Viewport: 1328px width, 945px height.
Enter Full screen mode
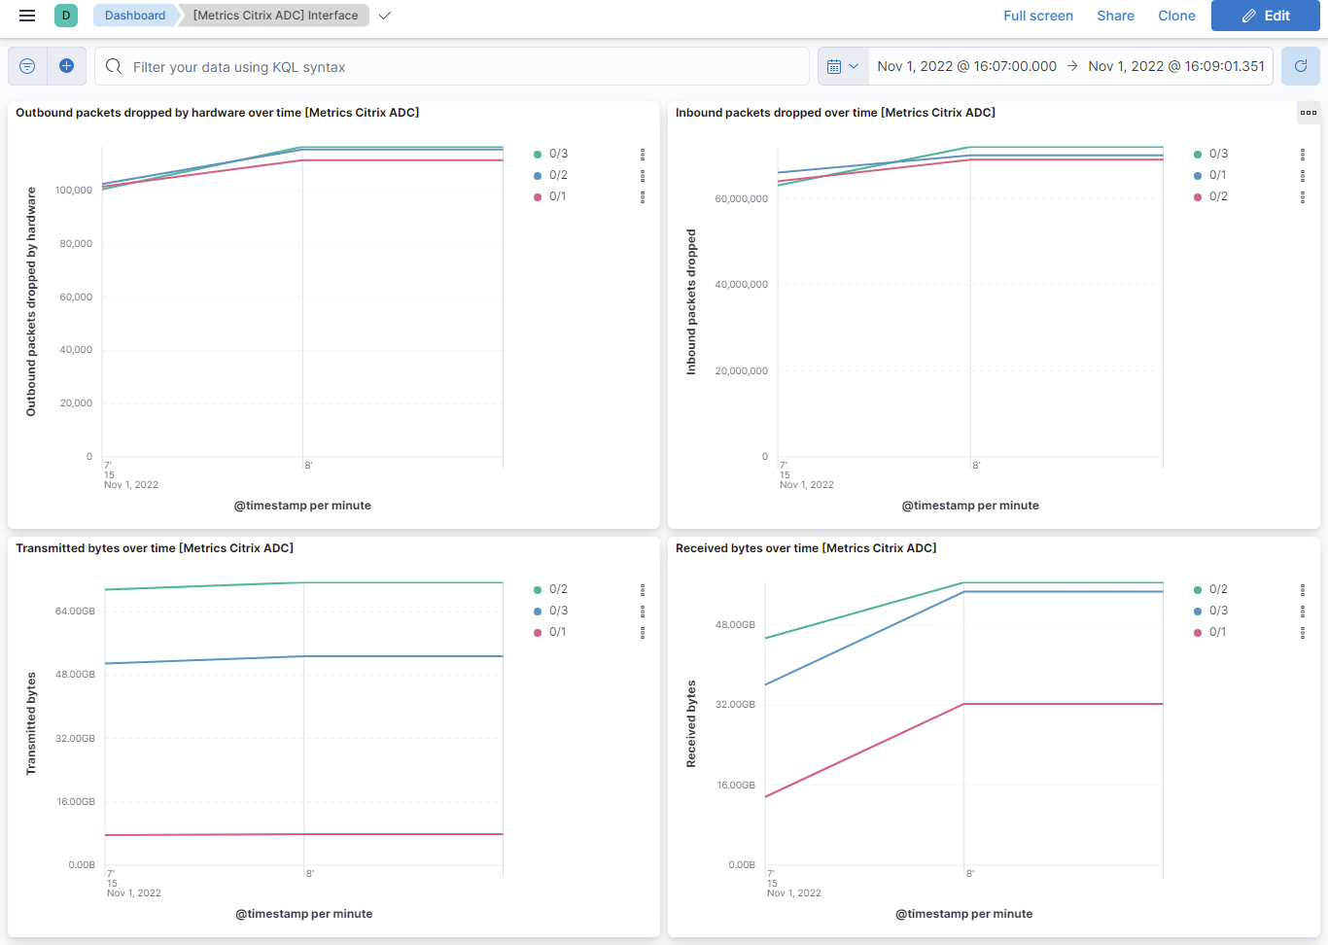click(x=1038, y=16)
